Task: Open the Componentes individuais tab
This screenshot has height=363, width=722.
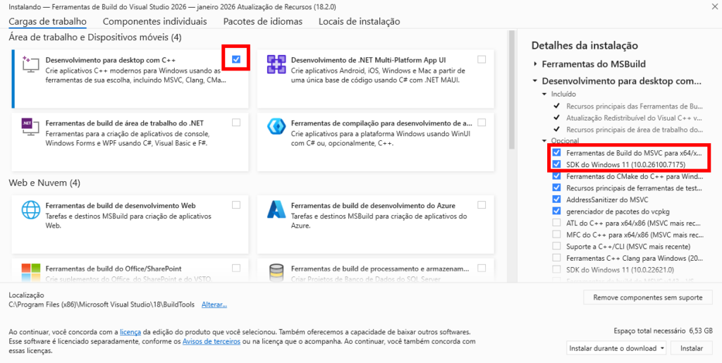Action: click(x=154, y=22)
